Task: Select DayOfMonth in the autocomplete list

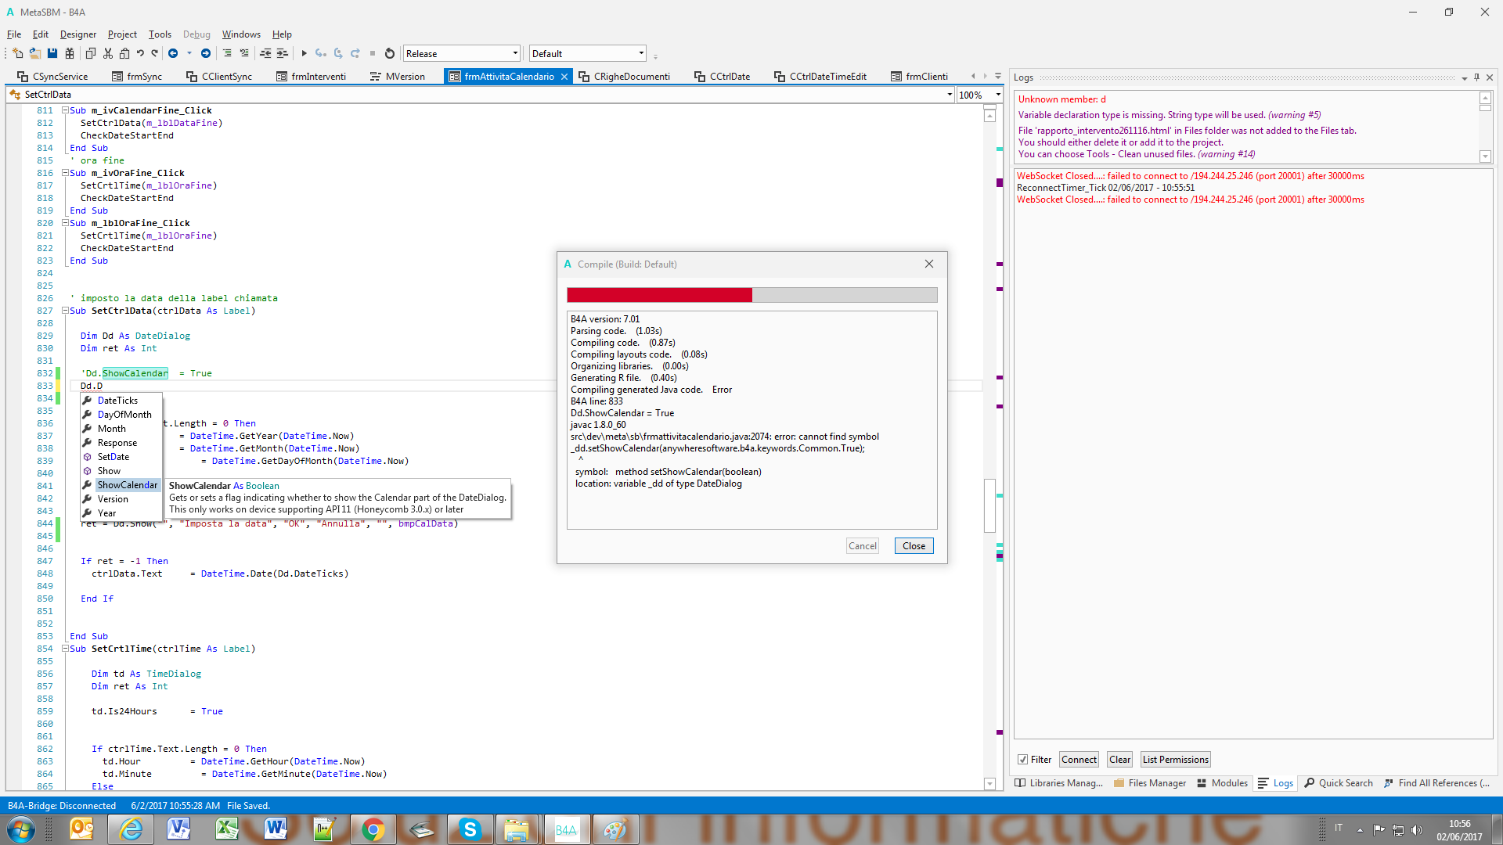Action: [124, 415]
